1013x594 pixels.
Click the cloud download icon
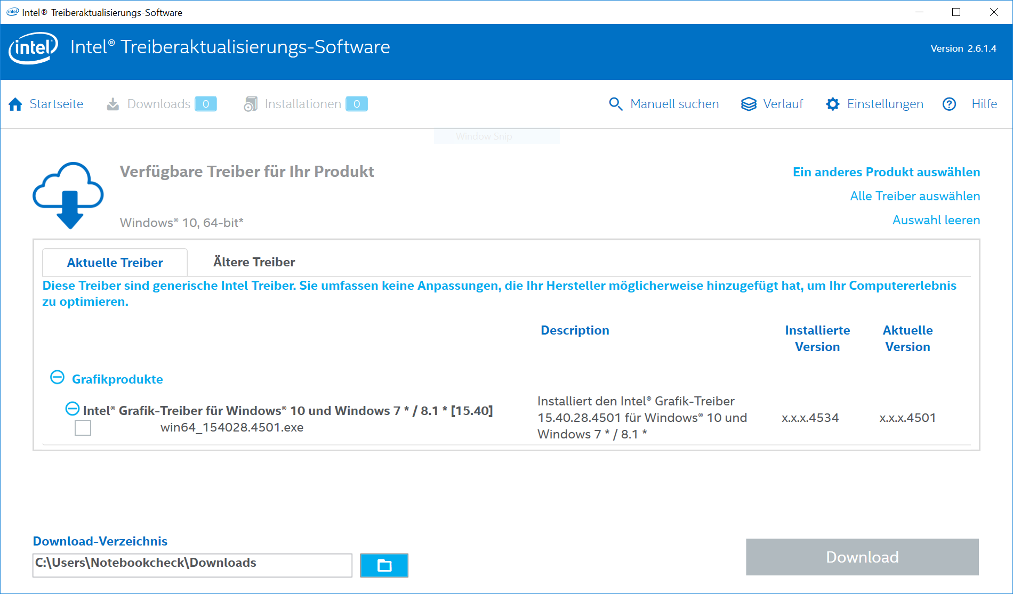click(x=68, y=195)
